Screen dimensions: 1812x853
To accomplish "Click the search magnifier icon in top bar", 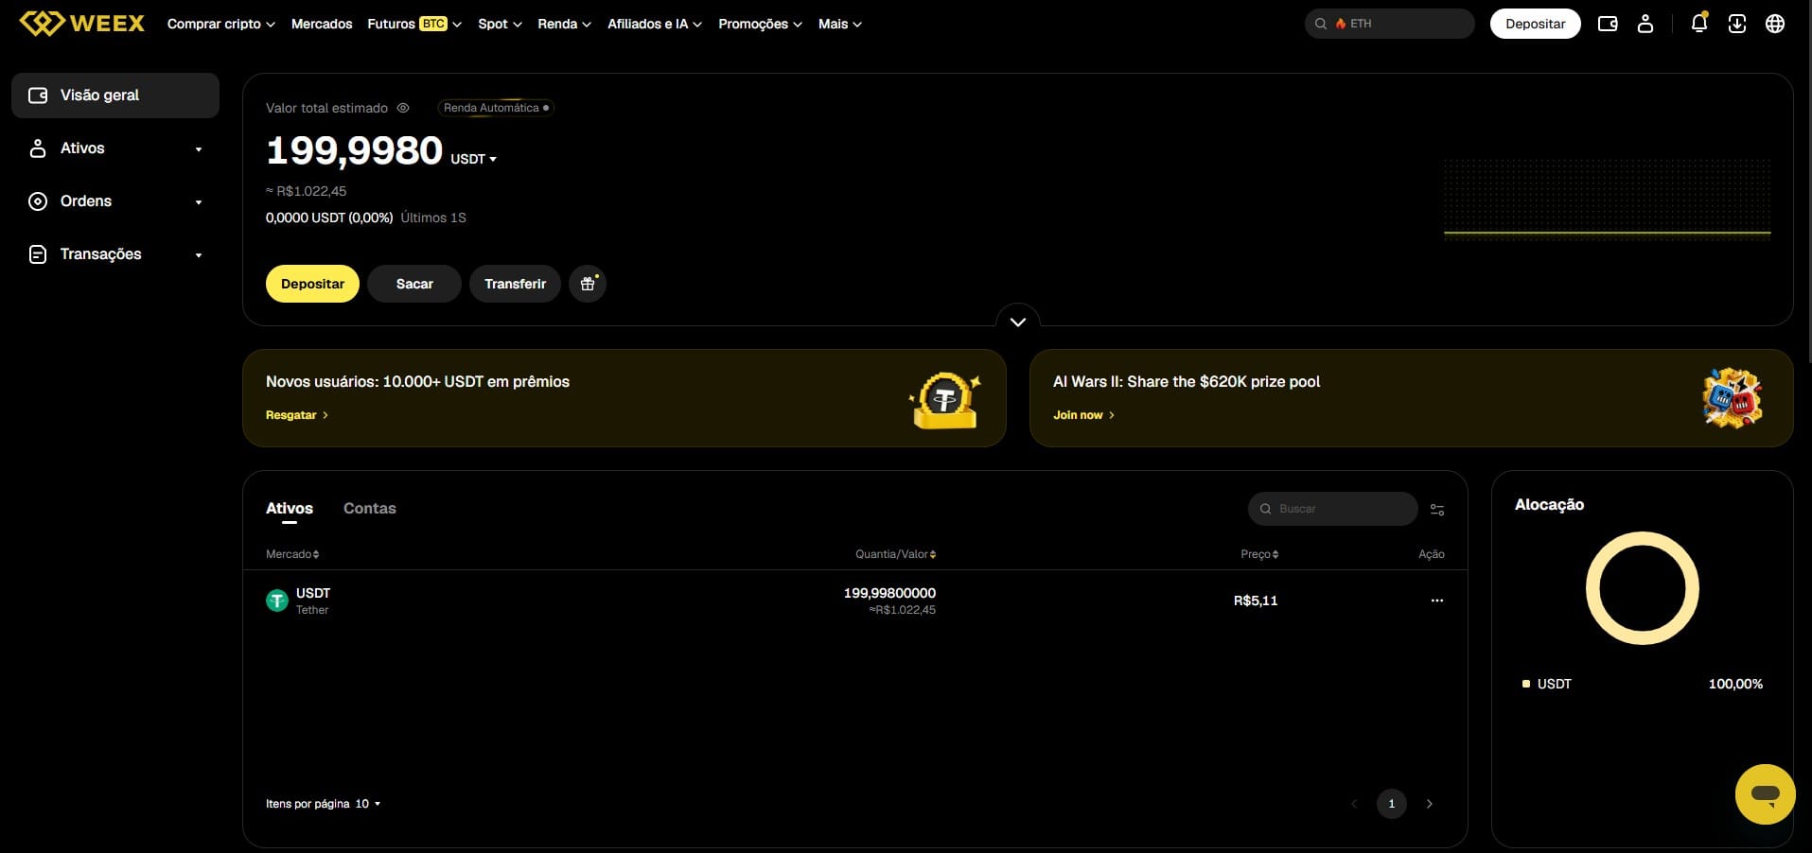I will (1321, 24).
